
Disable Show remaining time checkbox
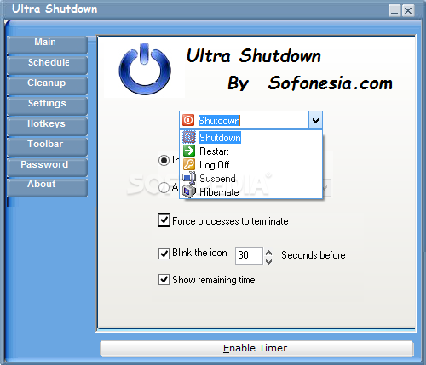(164, 280)
